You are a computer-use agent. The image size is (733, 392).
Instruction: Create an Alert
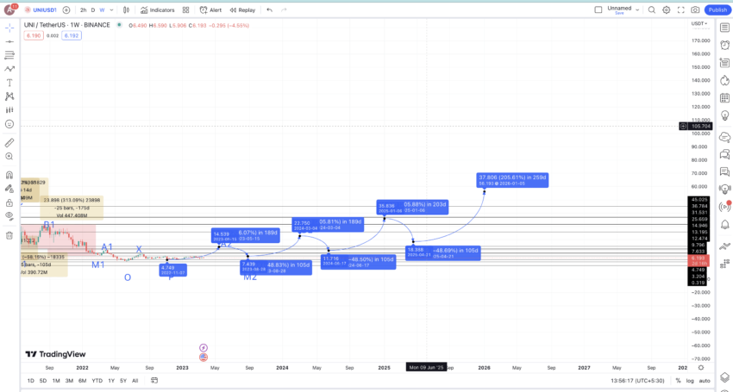click(x=210, y=9)
